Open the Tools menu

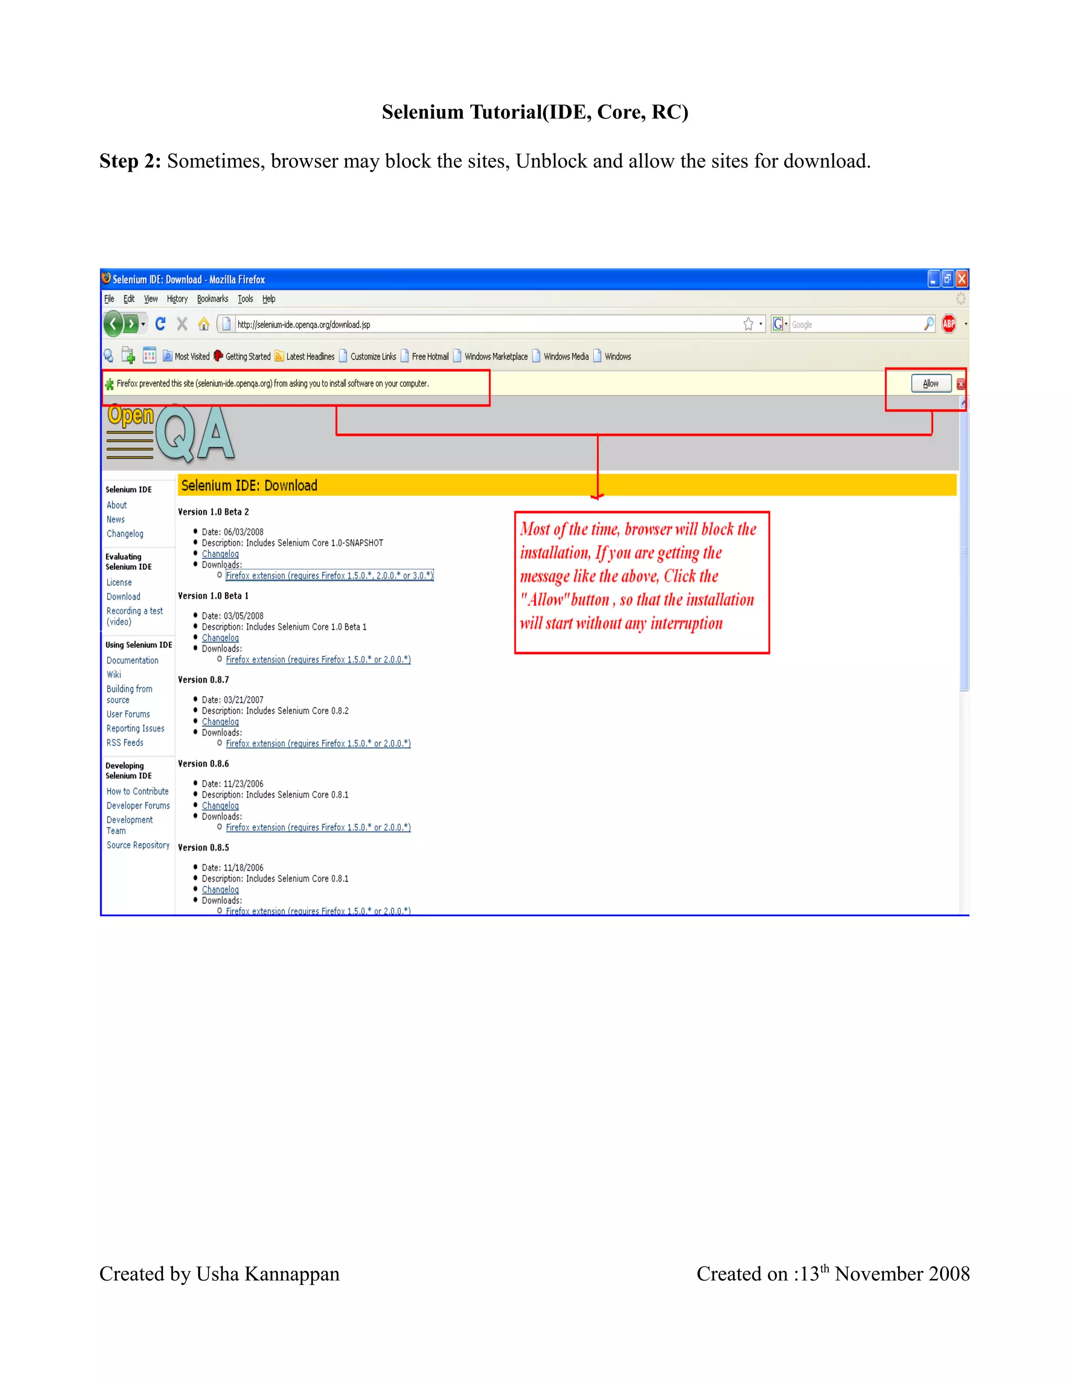[x=246, y=298]
